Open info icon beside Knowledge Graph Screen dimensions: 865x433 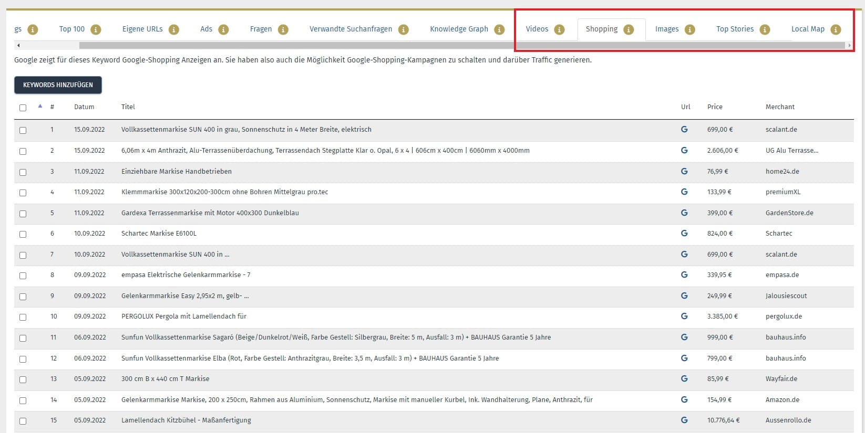pyautogui.click(x=499, y=29)
